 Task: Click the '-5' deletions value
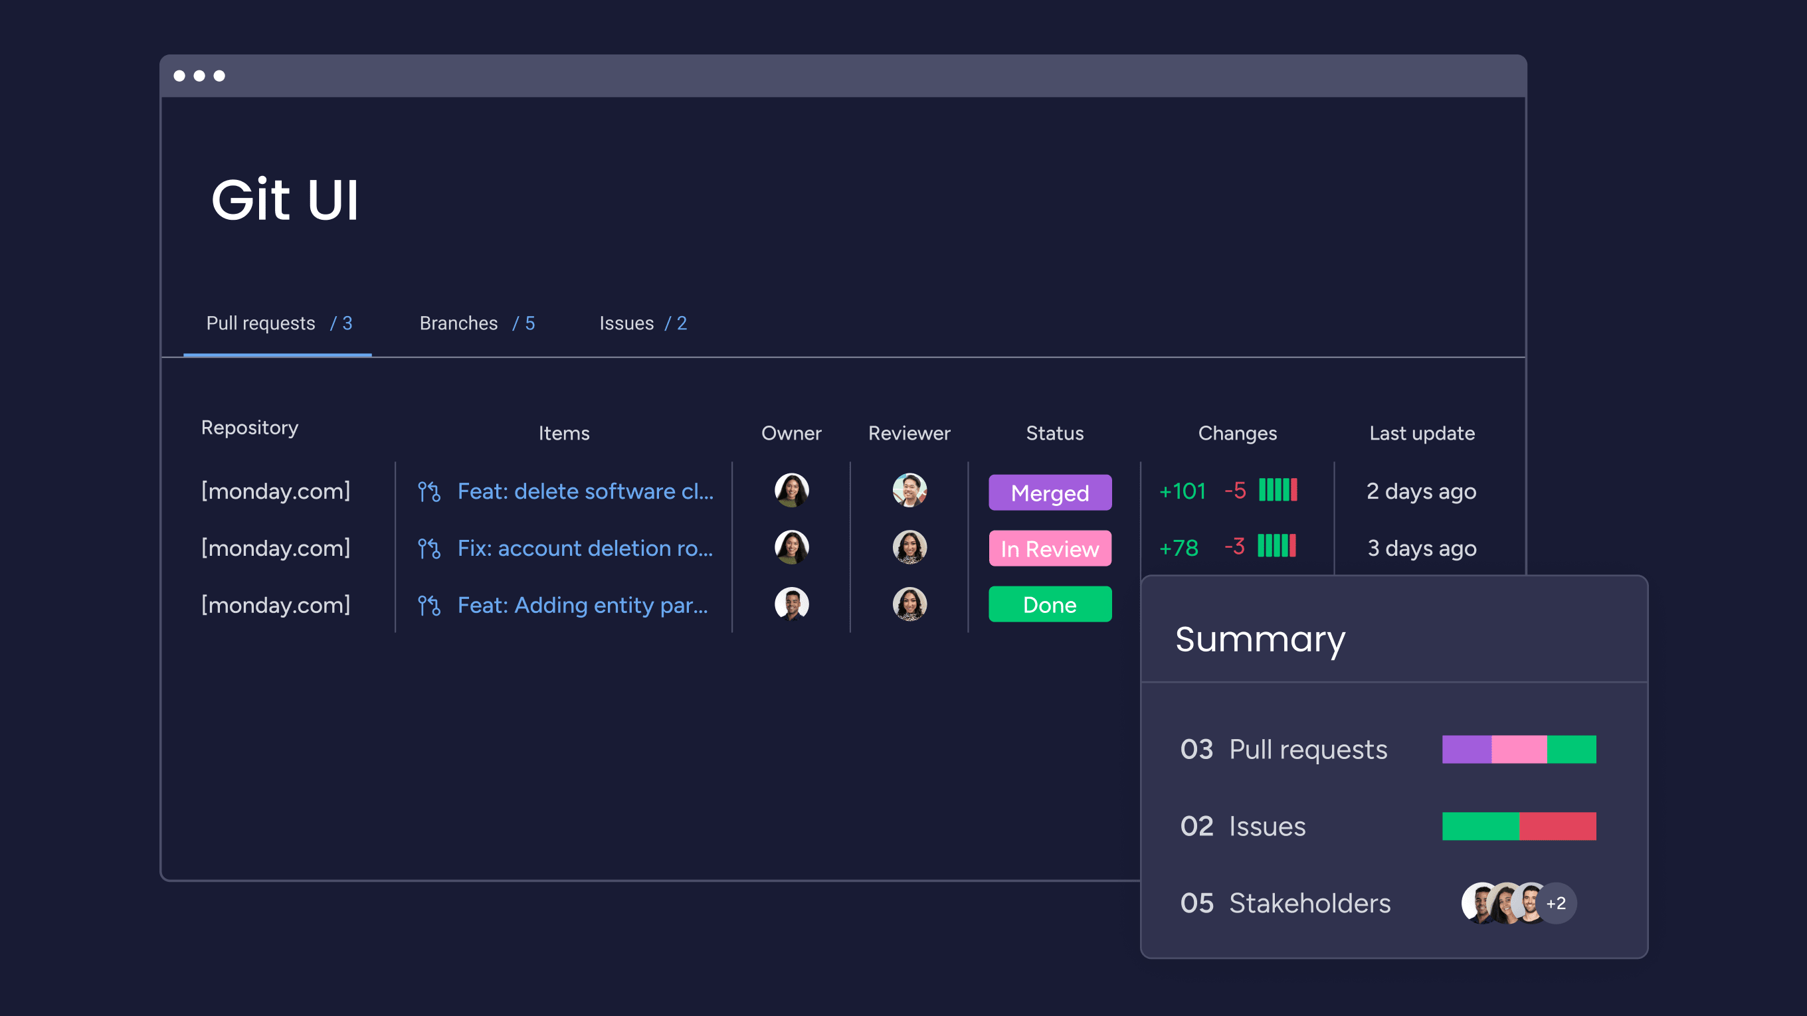(x=1235, y=491)
